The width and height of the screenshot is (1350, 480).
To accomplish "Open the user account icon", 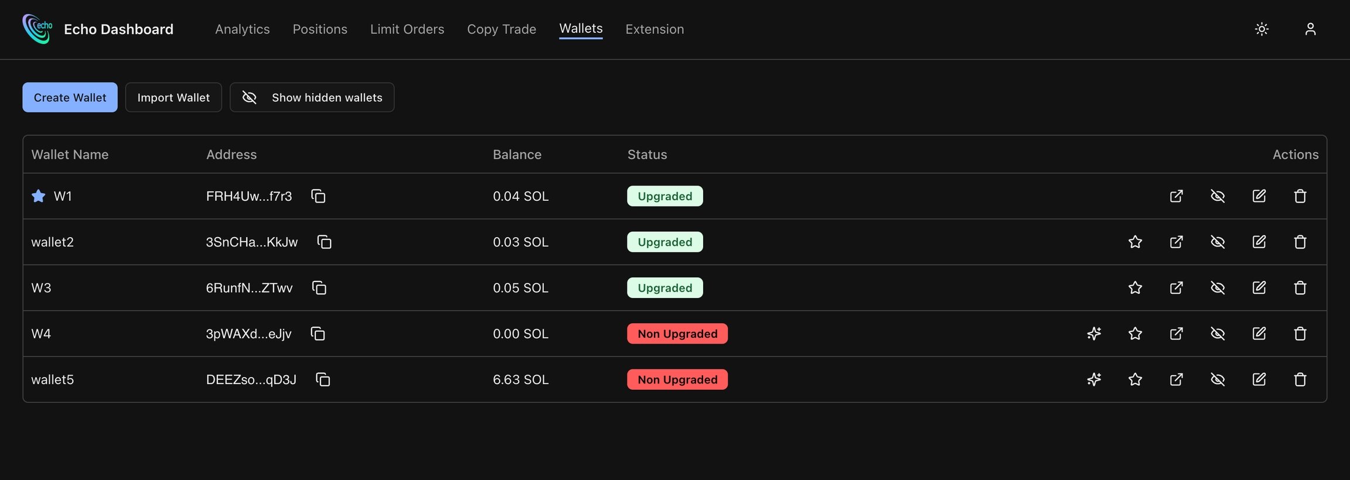I will (1310, 29).
